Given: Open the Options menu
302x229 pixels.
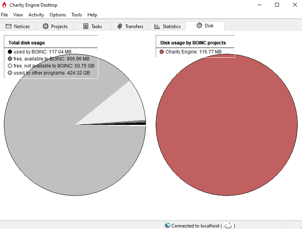Looking at the screenshot, I should tap(58, 15).
